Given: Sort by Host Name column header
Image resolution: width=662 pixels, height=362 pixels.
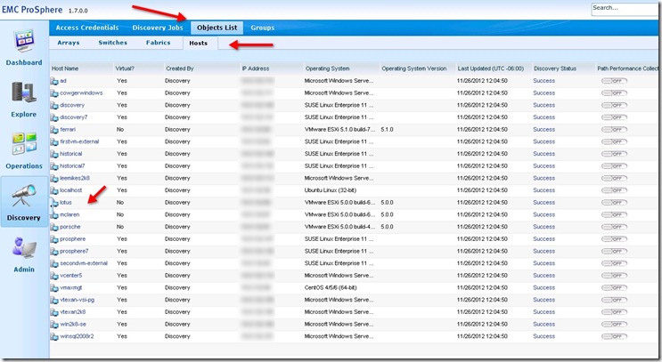Looking at the screenshot, I should (x=65, y=68).
